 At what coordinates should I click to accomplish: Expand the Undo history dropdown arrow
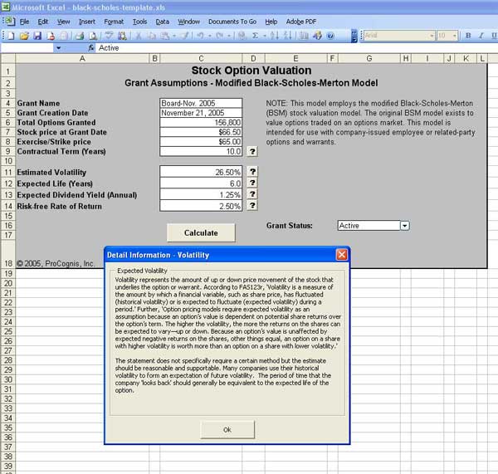209,36
